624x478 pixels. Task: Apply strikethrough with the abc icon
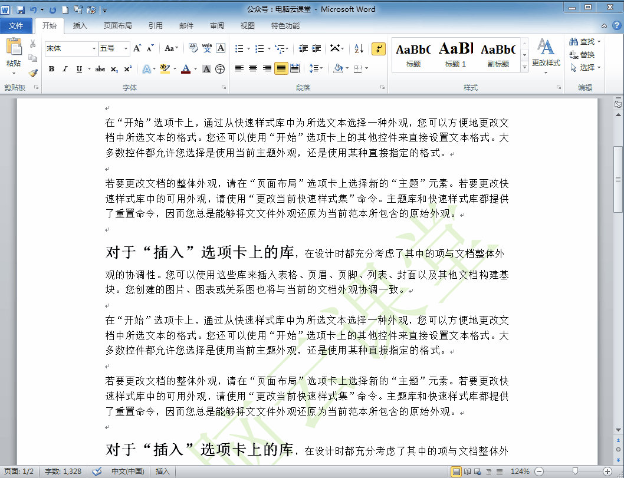click(100, 69)
